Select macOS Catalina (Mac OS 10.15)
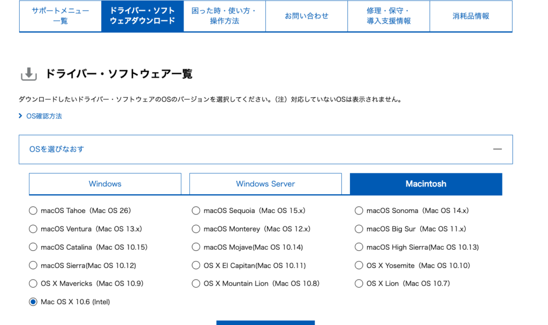The width and height of the screenshot is (548, 325). tap(33, 247)
